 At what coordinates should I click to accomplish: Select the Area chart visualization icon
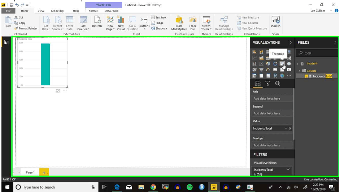pos(261,58)
